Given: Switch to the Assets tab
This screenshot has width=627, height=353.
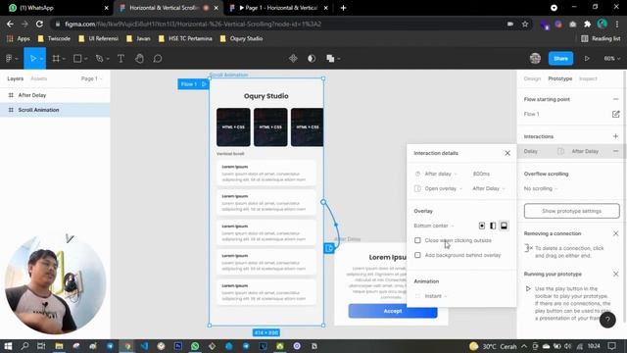Looking at the screenshot, I should (x=39, y=78).
